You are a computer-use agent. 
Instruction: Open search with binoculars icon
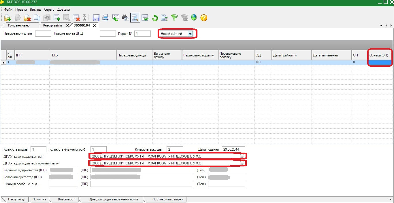tap(125, 18)
